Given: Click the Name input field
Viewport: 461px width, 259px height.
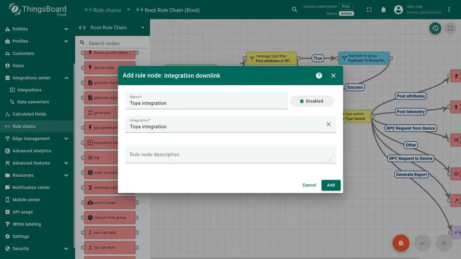Looking at the screenshot, I should click(x=206, y=101).
